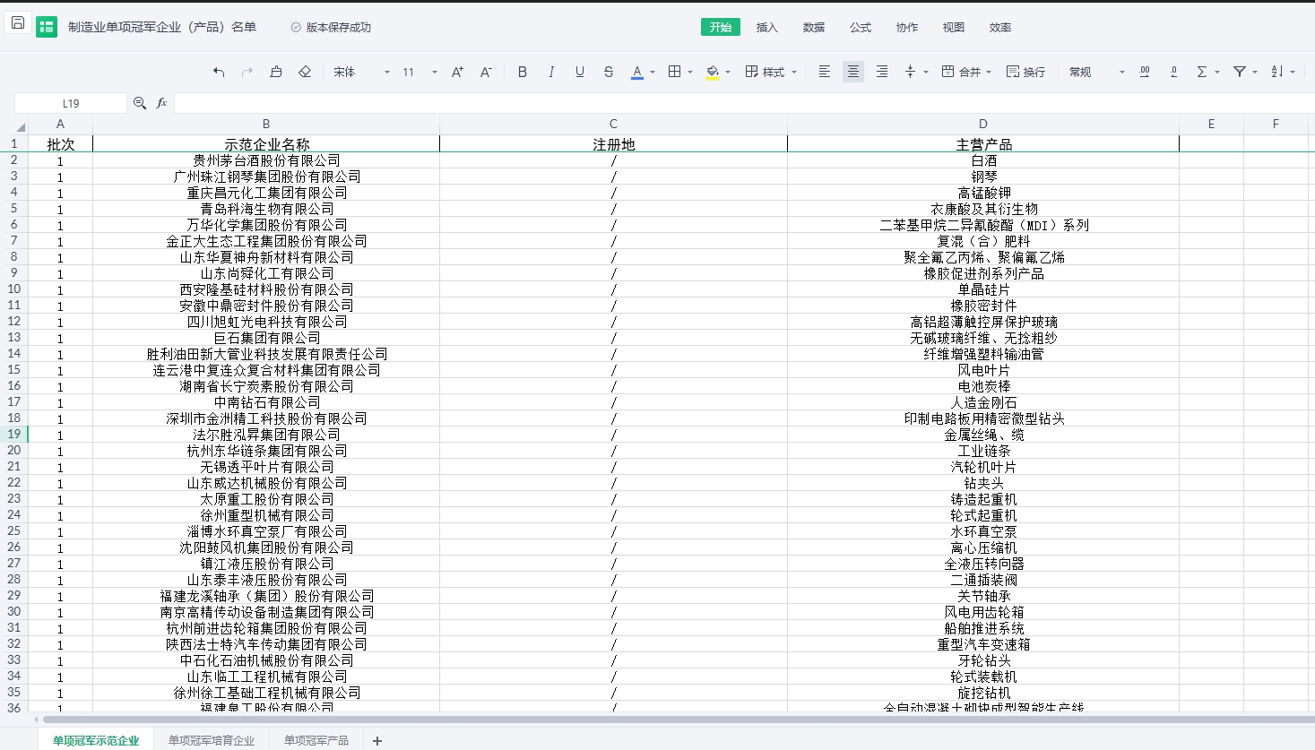Select row 19 header
This screenshot has width=1315, height=750.
tap(14, 434)
